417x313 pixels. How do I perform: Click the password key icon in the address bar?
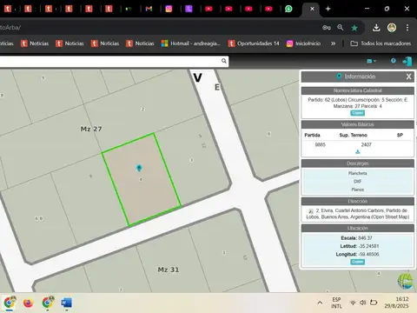(327, 28)
